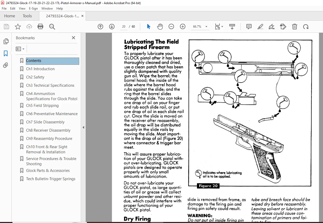The height and width of the screenshot is (223, 323).
Task: Switch to the Tools tab
Action: (27, 16)
